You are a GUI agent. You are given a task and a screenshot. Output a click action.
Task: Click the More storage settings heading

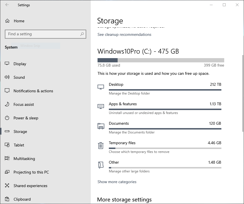tap(124, 199)
